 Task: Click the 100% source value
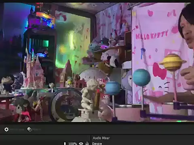point(72,144)
